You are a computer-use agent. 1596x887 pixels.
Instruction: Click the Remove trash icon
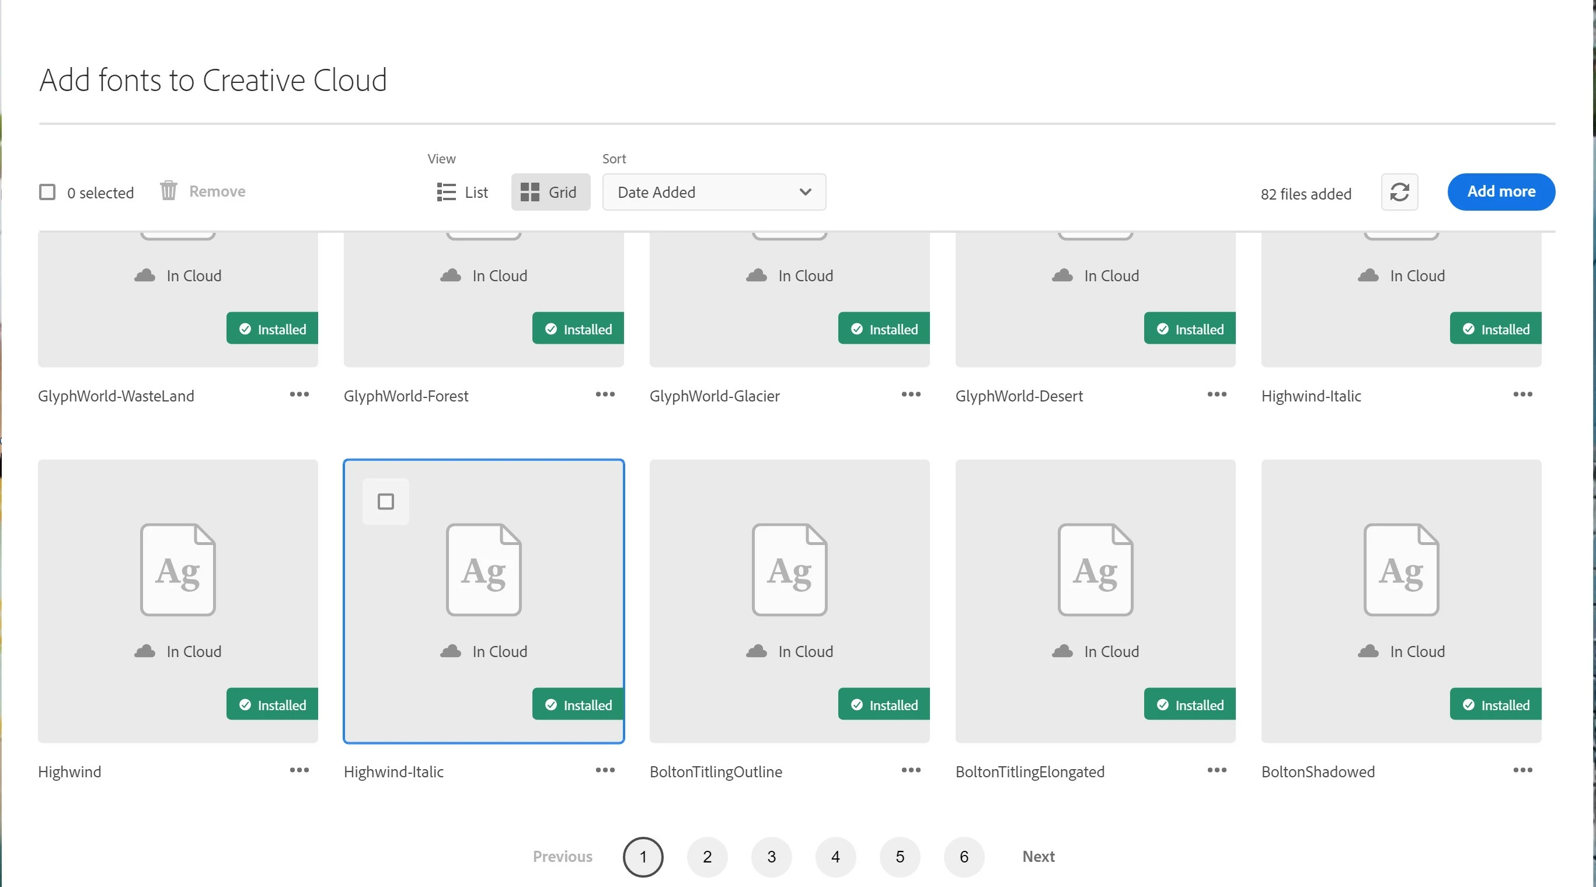pyautogui.click(x=169, y=191)
